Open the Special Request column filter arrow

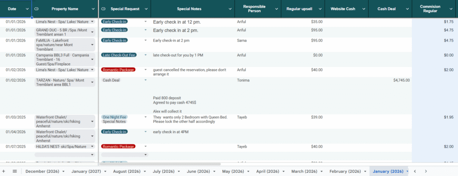pyautogui.click(x=146, y=9)
